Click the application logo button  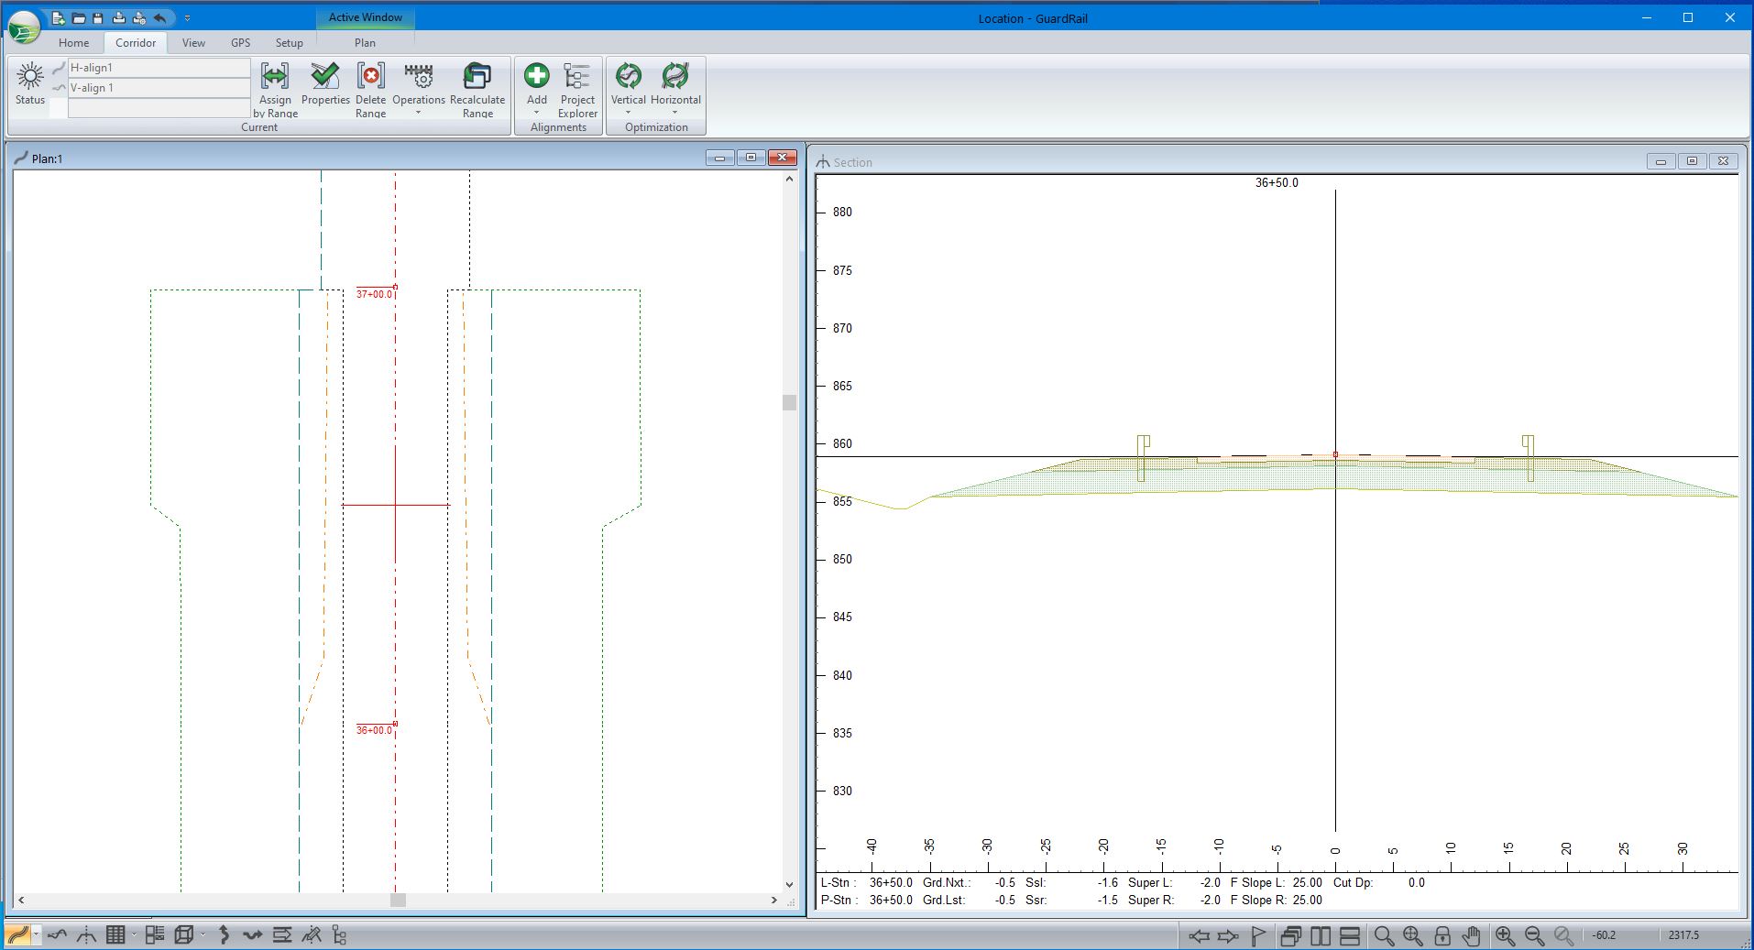point(25,27)
